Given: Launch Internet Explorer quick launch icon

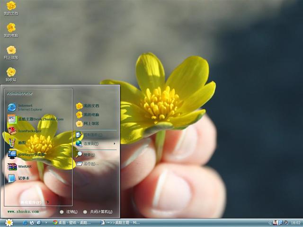Looking at the screenshot, I should (25, 223).
